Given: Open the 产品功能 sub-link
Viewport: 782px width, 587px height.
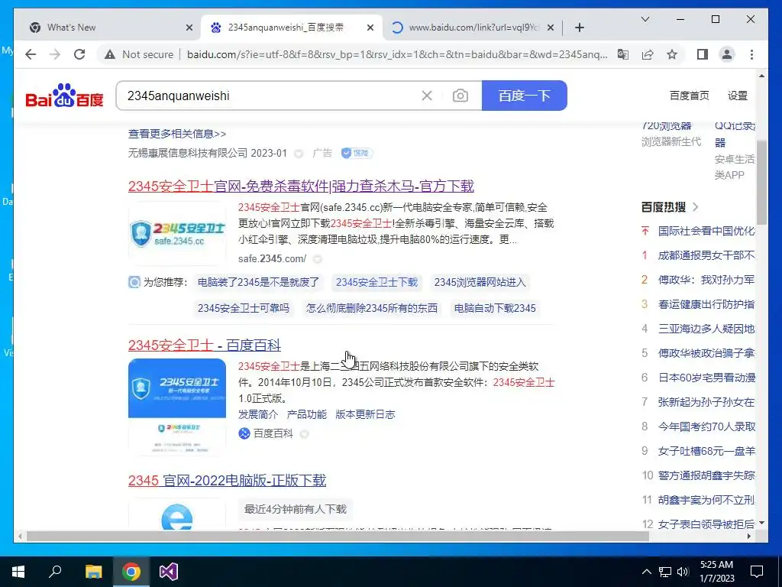Looking at the screenshot, I should 307,414.
